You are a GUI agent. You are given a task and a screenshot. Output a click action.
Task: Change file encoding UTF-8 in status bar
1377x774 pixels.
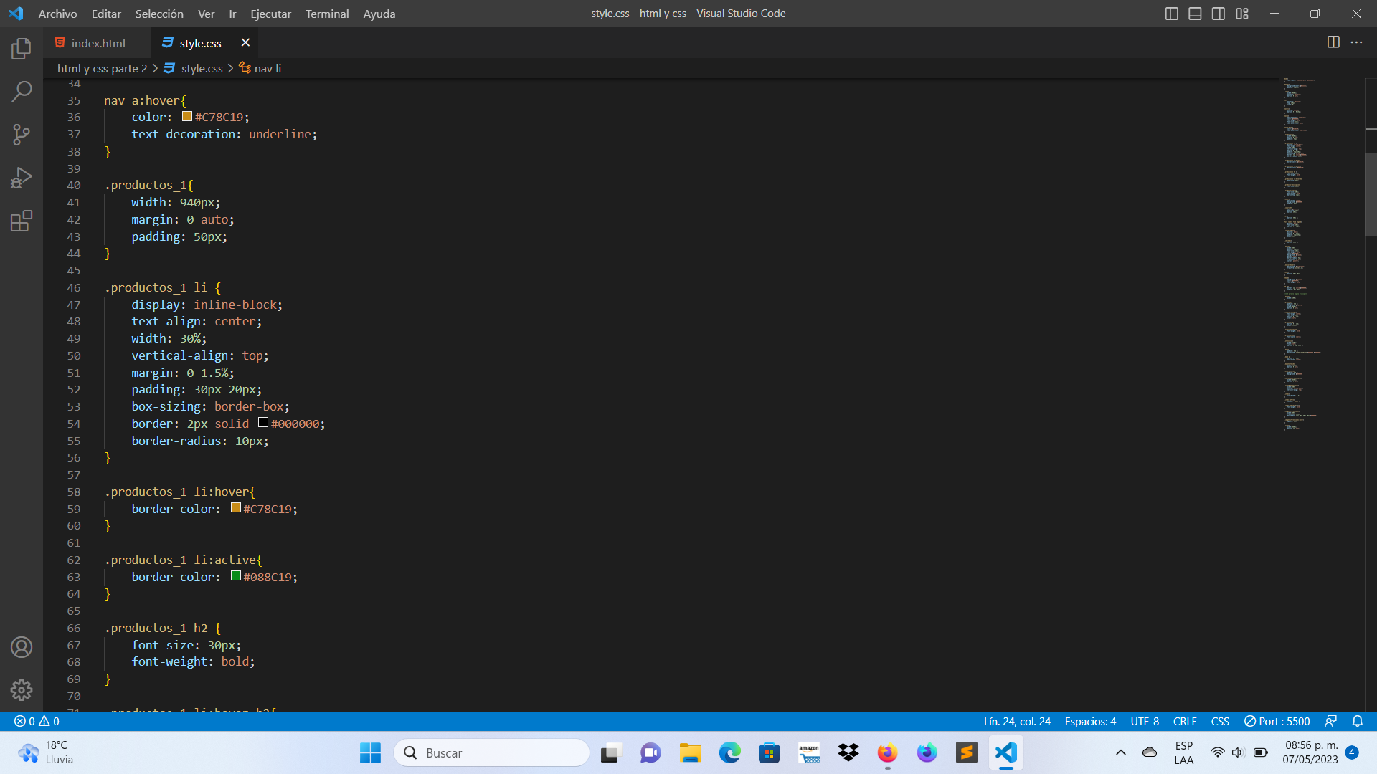(x=1145, y=721)
